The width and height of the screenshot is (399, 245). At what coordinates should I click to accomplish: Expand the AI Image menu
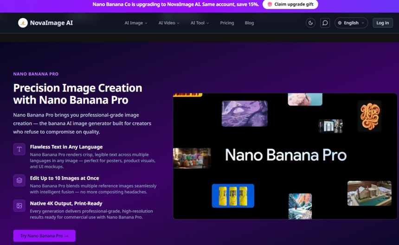(x=136, y=23)
